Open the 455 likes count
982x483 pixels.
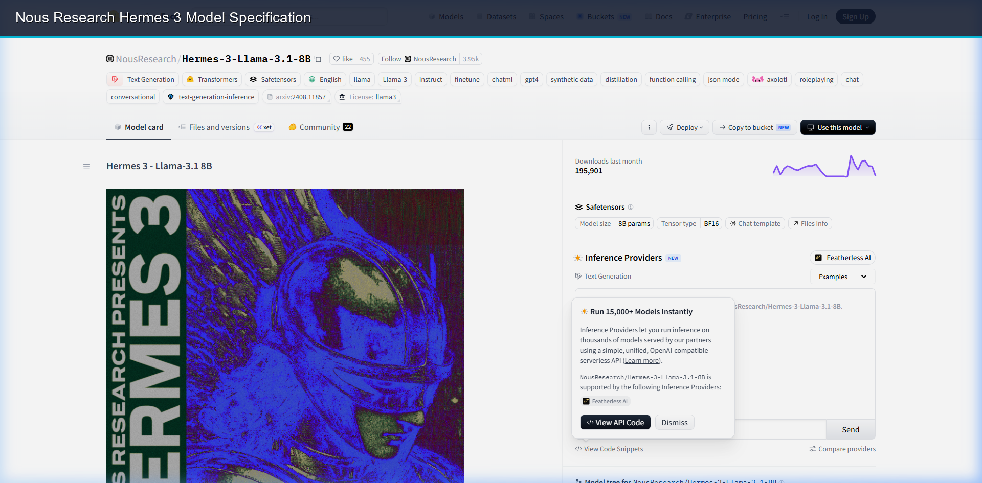tap(365, 59)
